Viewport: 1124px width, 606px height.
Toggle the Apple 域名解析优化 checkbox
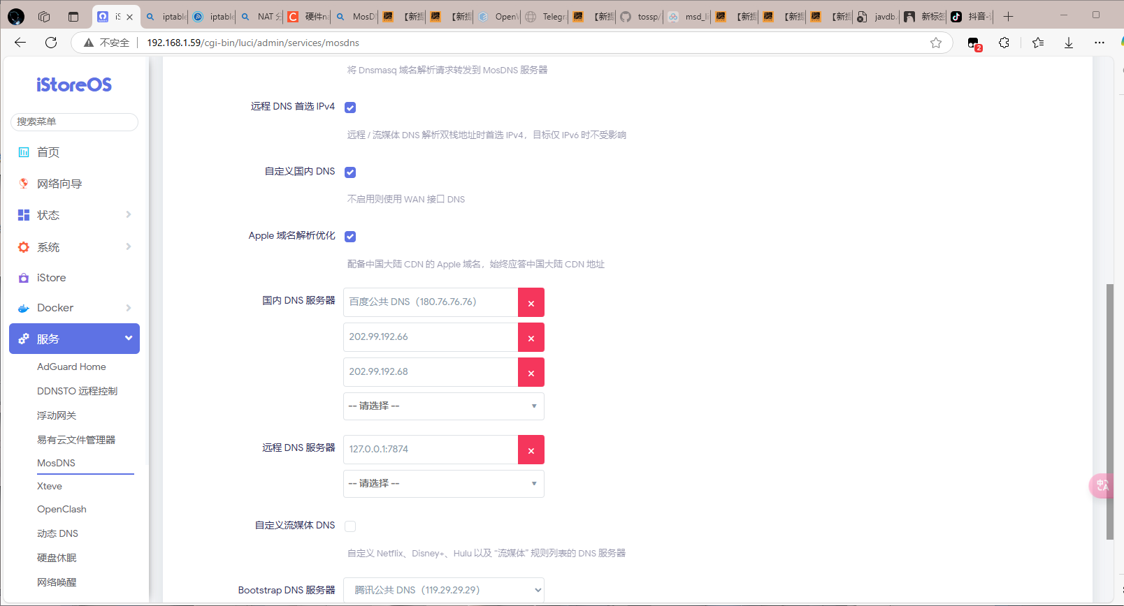point(350,237)
